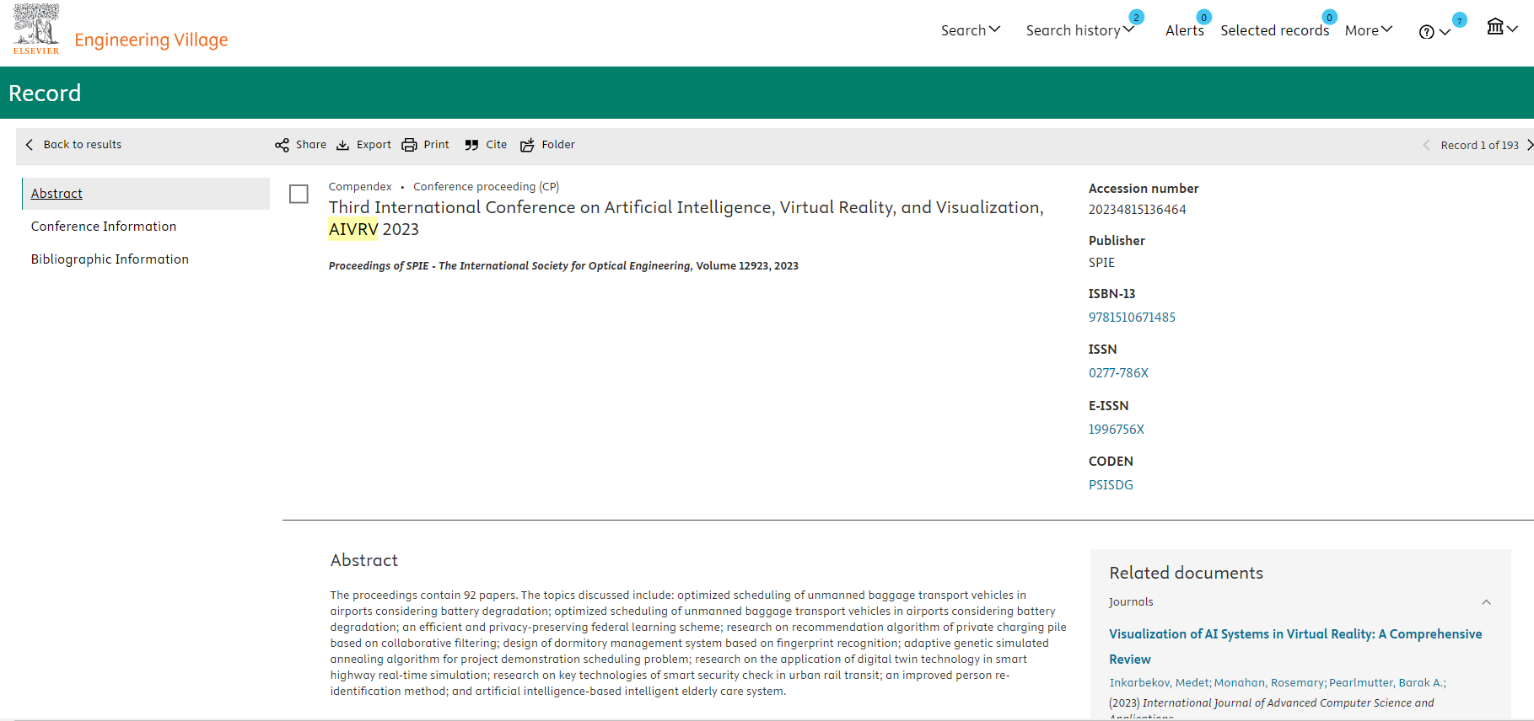
Task: Click the Elsevier tree logo
Action: point(36,29)
